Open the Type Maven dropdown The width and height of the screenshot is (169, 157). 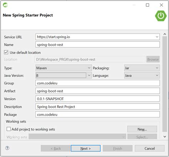[x=63, y=68]
